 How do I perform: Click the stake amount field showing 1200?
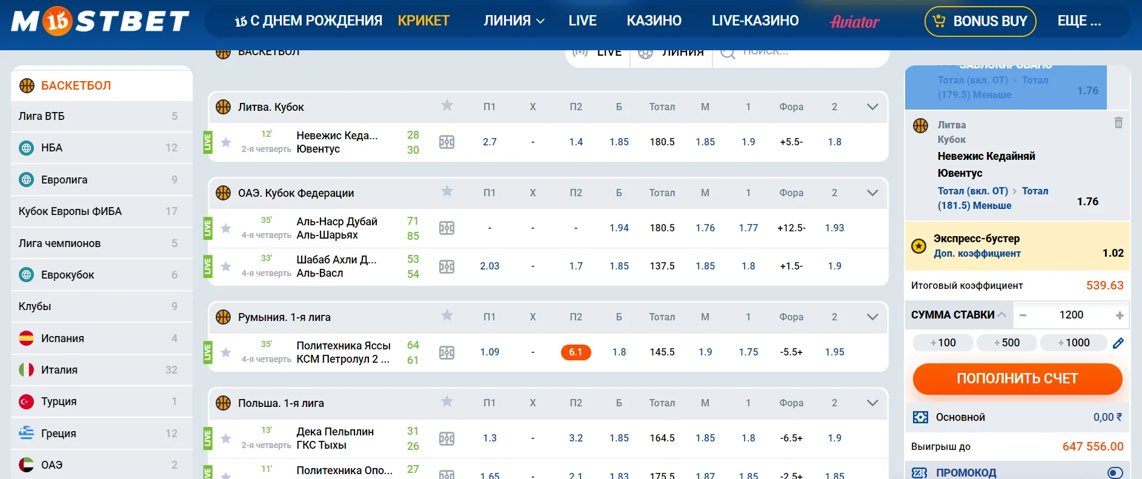tap(1071, 315)
